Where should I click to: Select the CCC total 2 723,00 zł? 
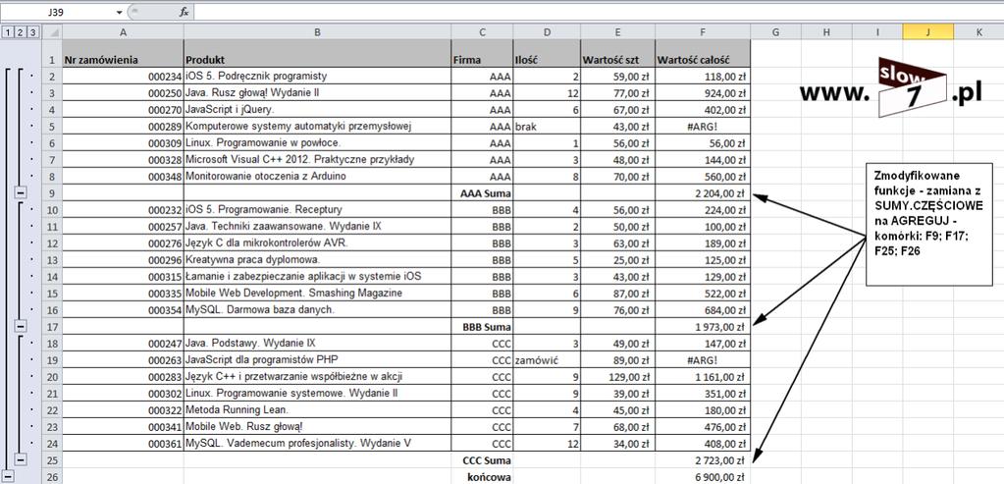tap(703, 459)
